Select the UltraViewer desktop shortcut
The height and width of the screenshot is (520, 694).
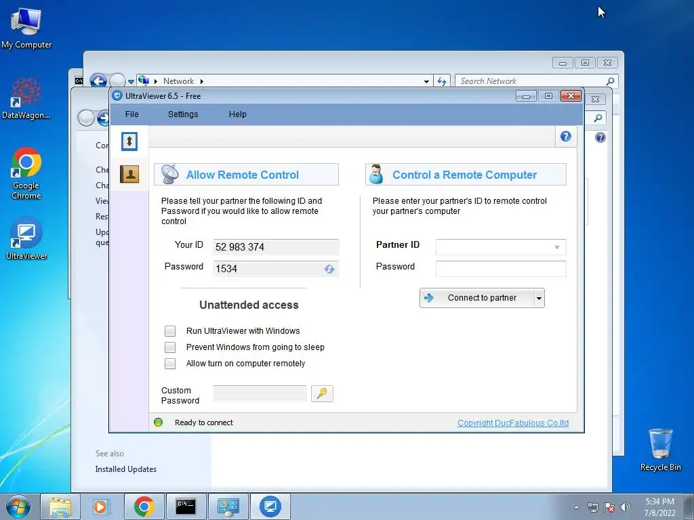click(26, 239)
